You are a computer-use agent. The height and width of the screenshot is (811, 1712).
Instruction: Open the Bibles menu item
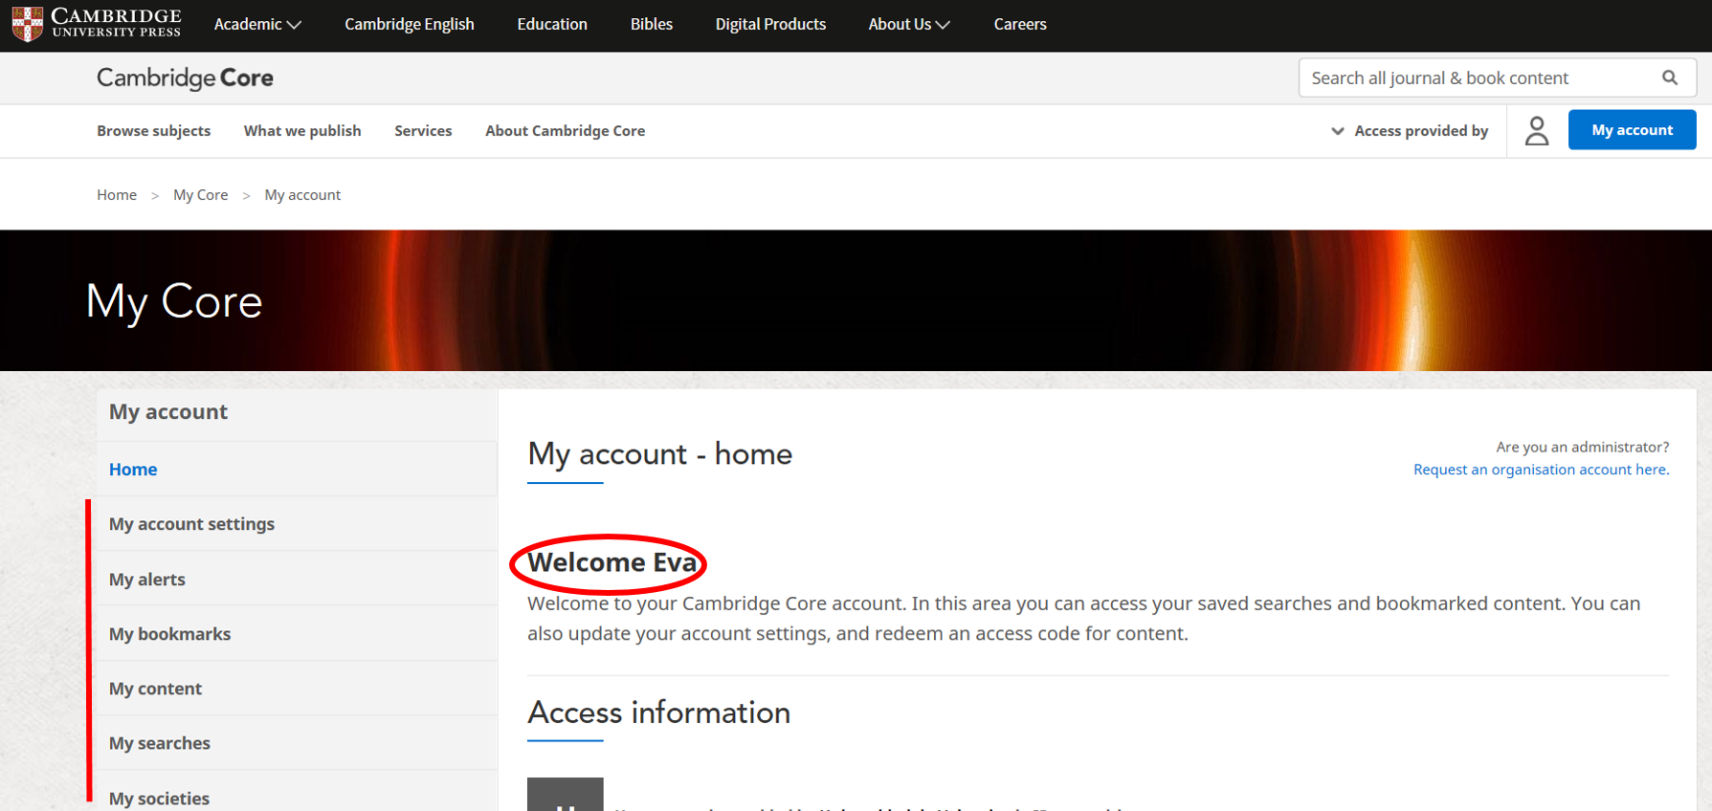[x=652, y=24]
